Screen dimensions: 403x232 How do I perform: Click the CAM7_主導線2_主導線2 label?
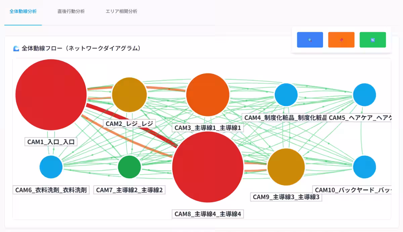[x=129, y=190]
